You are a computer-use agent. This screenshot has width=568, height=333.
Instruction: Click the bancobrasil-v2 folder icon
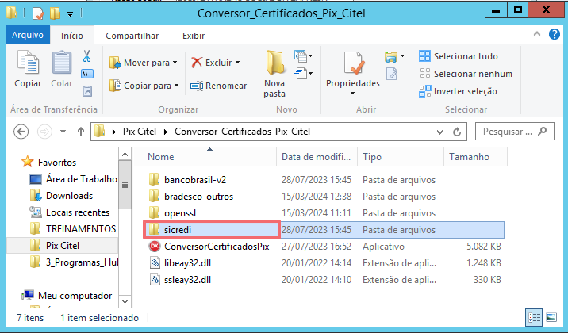155,179
